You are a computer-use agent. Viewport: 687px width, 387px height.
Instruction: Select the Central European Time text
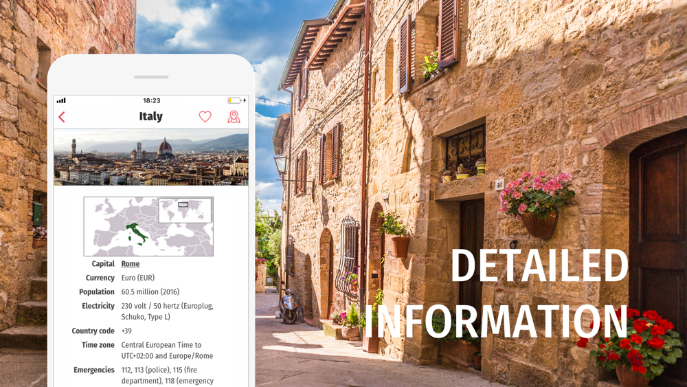pyautogui.click(x=168, y=350)
